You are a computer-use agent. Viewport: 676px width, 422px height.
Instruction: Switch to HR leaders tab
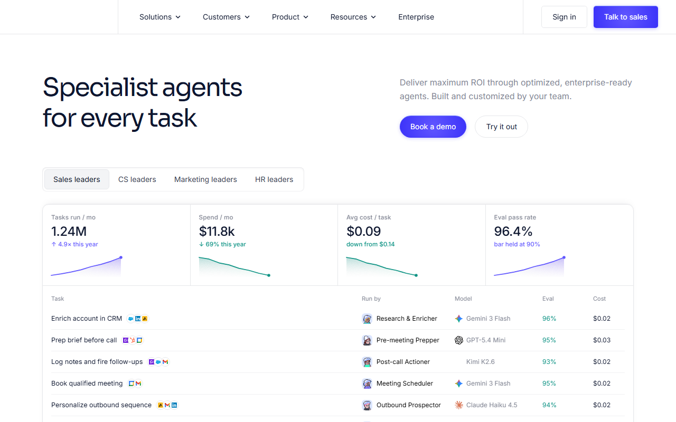click(274, 179)
